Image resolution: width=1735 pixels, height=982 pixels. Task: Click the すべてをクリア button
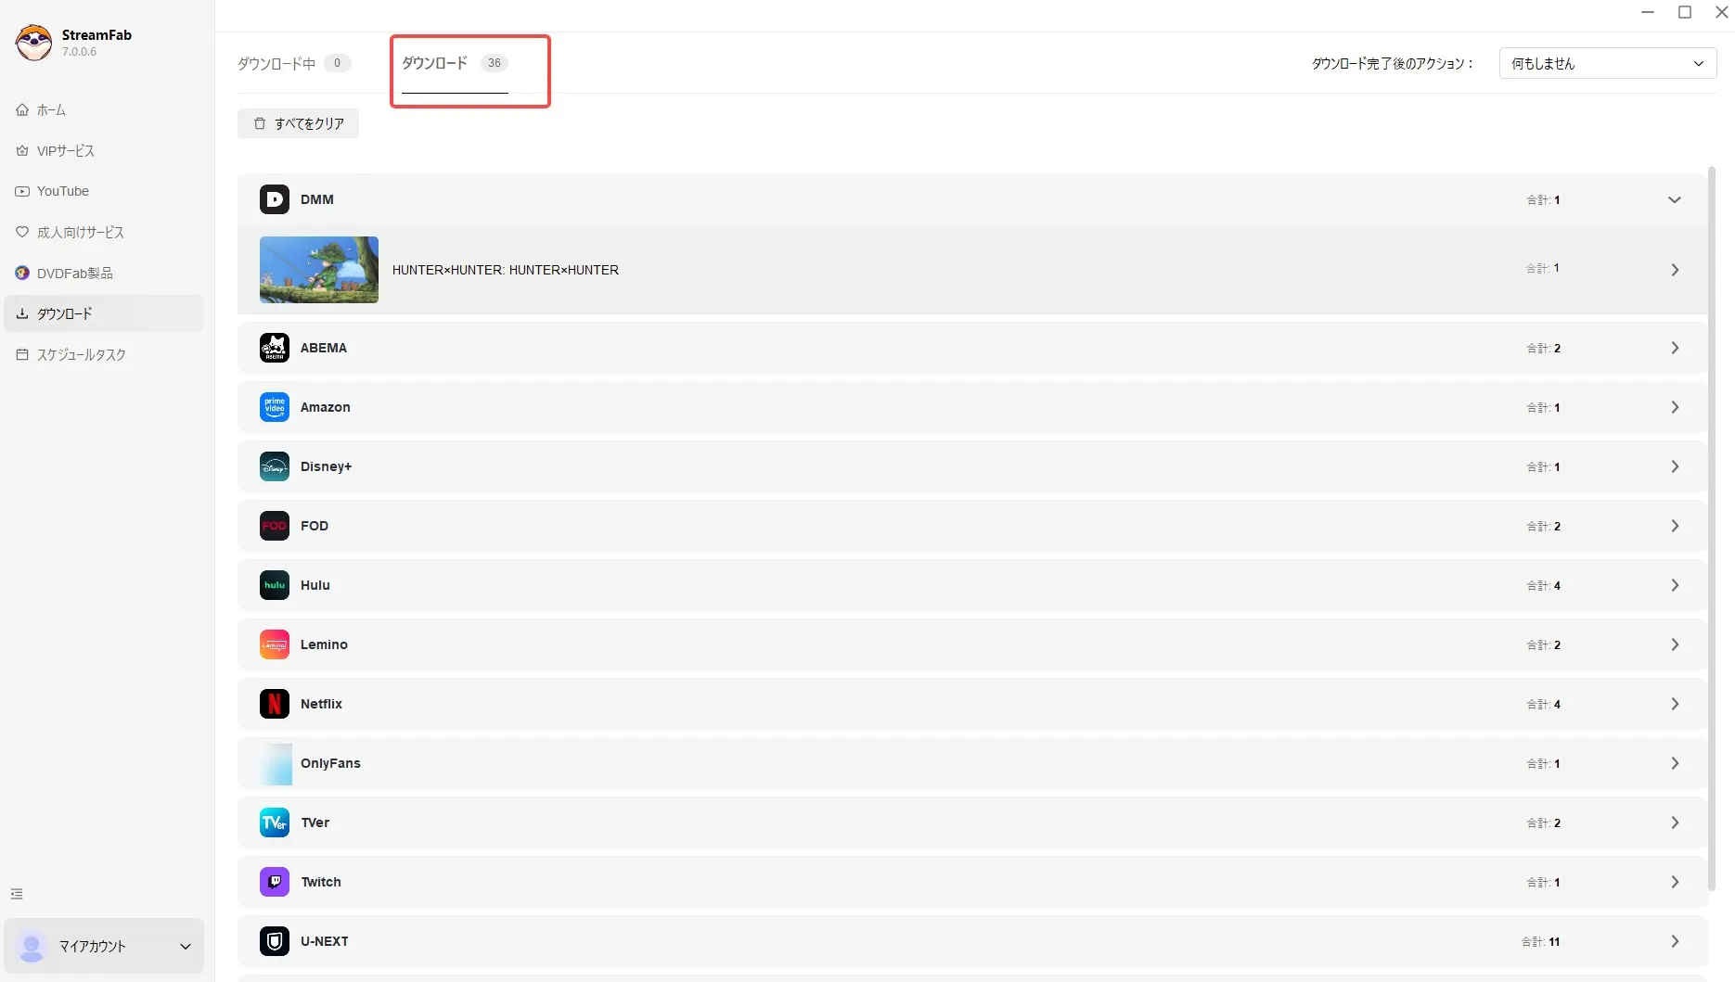[x=298, y=123]
